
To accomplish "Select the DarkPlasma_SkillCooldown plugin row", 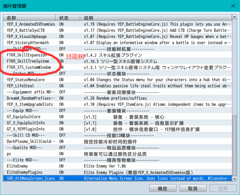I will pyautogui.click(x=118, y=141).
